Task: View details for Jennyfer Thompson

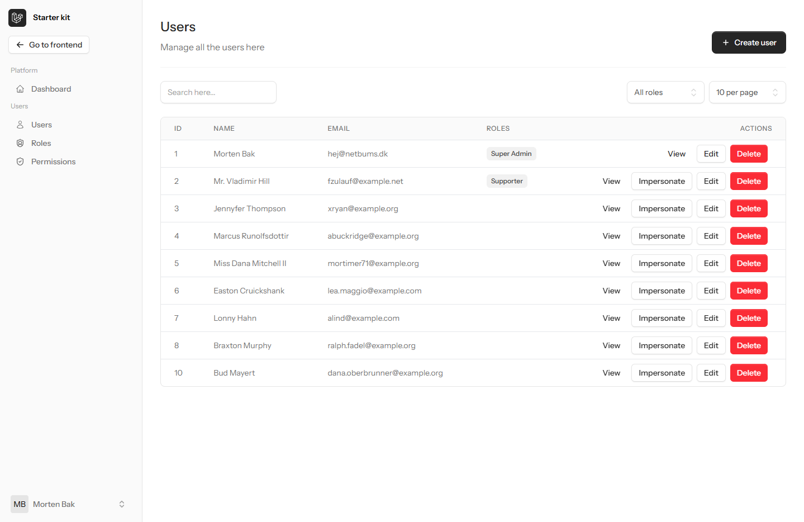Action: pyautogui.click(x=611, y=208)
